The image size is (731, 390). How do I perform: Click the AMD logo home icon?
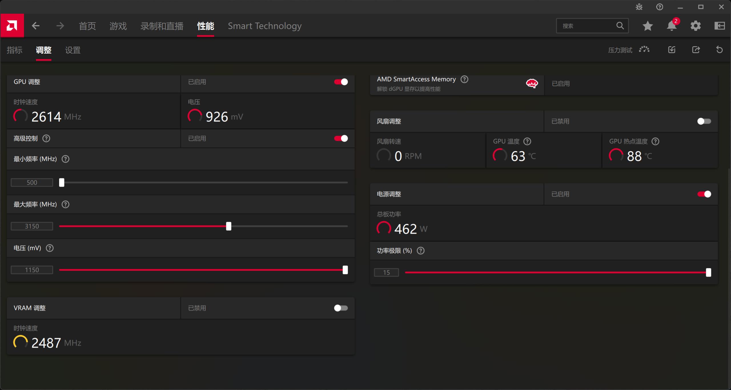point(12,26)
